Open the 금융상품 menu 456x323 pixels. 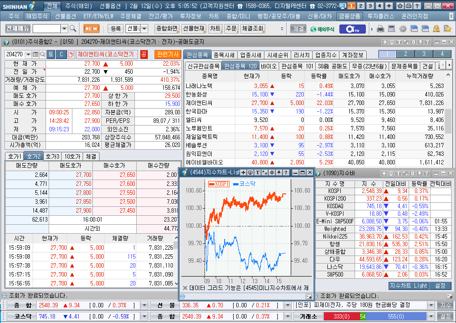tap(349, 16)
